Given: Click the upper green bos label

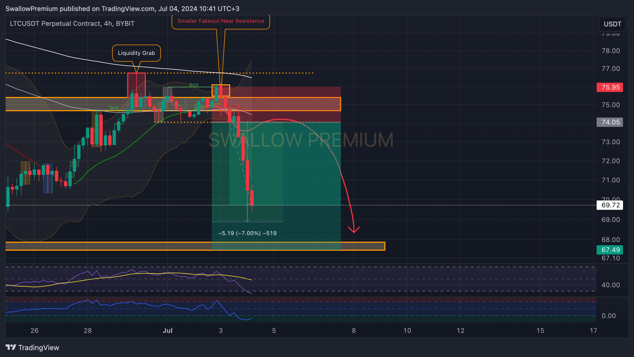Looking at the screenshot, I should [194, 85].
